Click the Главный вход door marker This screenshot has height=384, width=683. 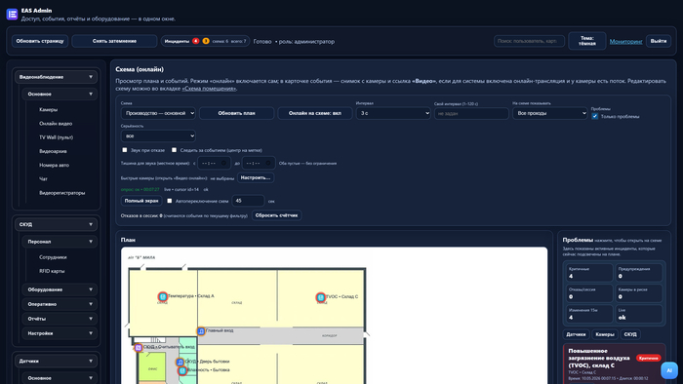(201, 331)
